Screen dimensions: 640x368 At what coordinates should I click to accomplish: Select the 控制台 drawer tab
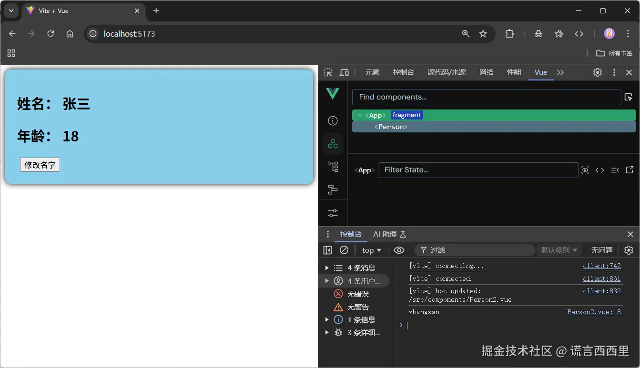click(351, 234)
